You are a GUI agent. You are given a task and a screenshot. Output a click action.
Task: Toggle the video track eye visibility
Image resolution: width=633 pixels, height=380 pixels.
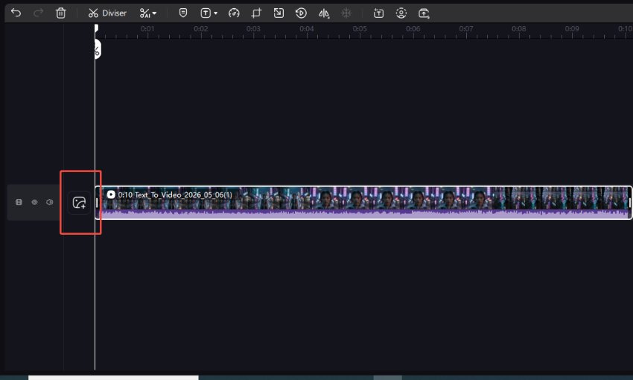click(x=34, y=202)
